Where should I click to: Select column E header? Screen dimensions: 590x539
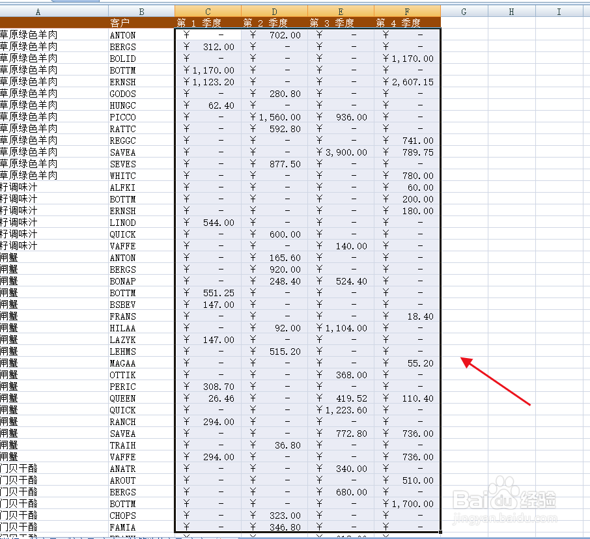(x=341, y=11)
